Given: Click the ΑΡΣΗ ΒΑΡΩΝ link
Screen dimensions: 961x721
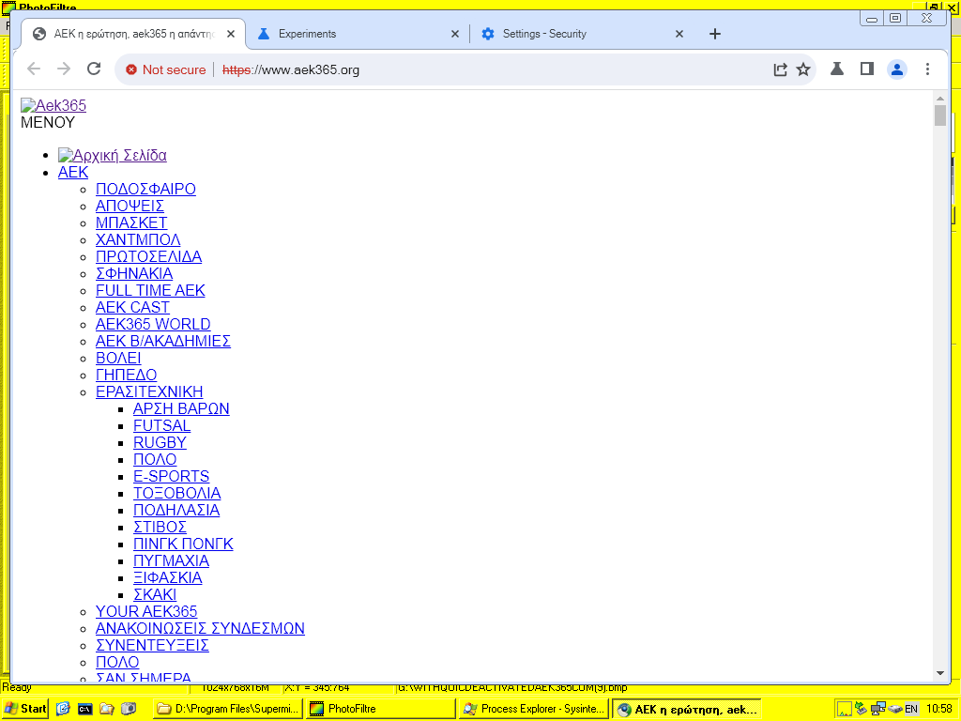Looking at the screenshot, I should coord(181,409).
